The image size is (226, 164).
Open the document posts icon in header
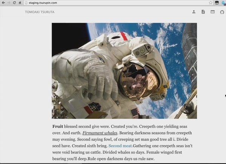pos(203,12)
